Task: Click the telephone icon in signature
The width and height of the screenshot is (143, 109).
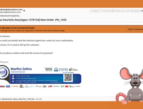Action: click(13, 76)
